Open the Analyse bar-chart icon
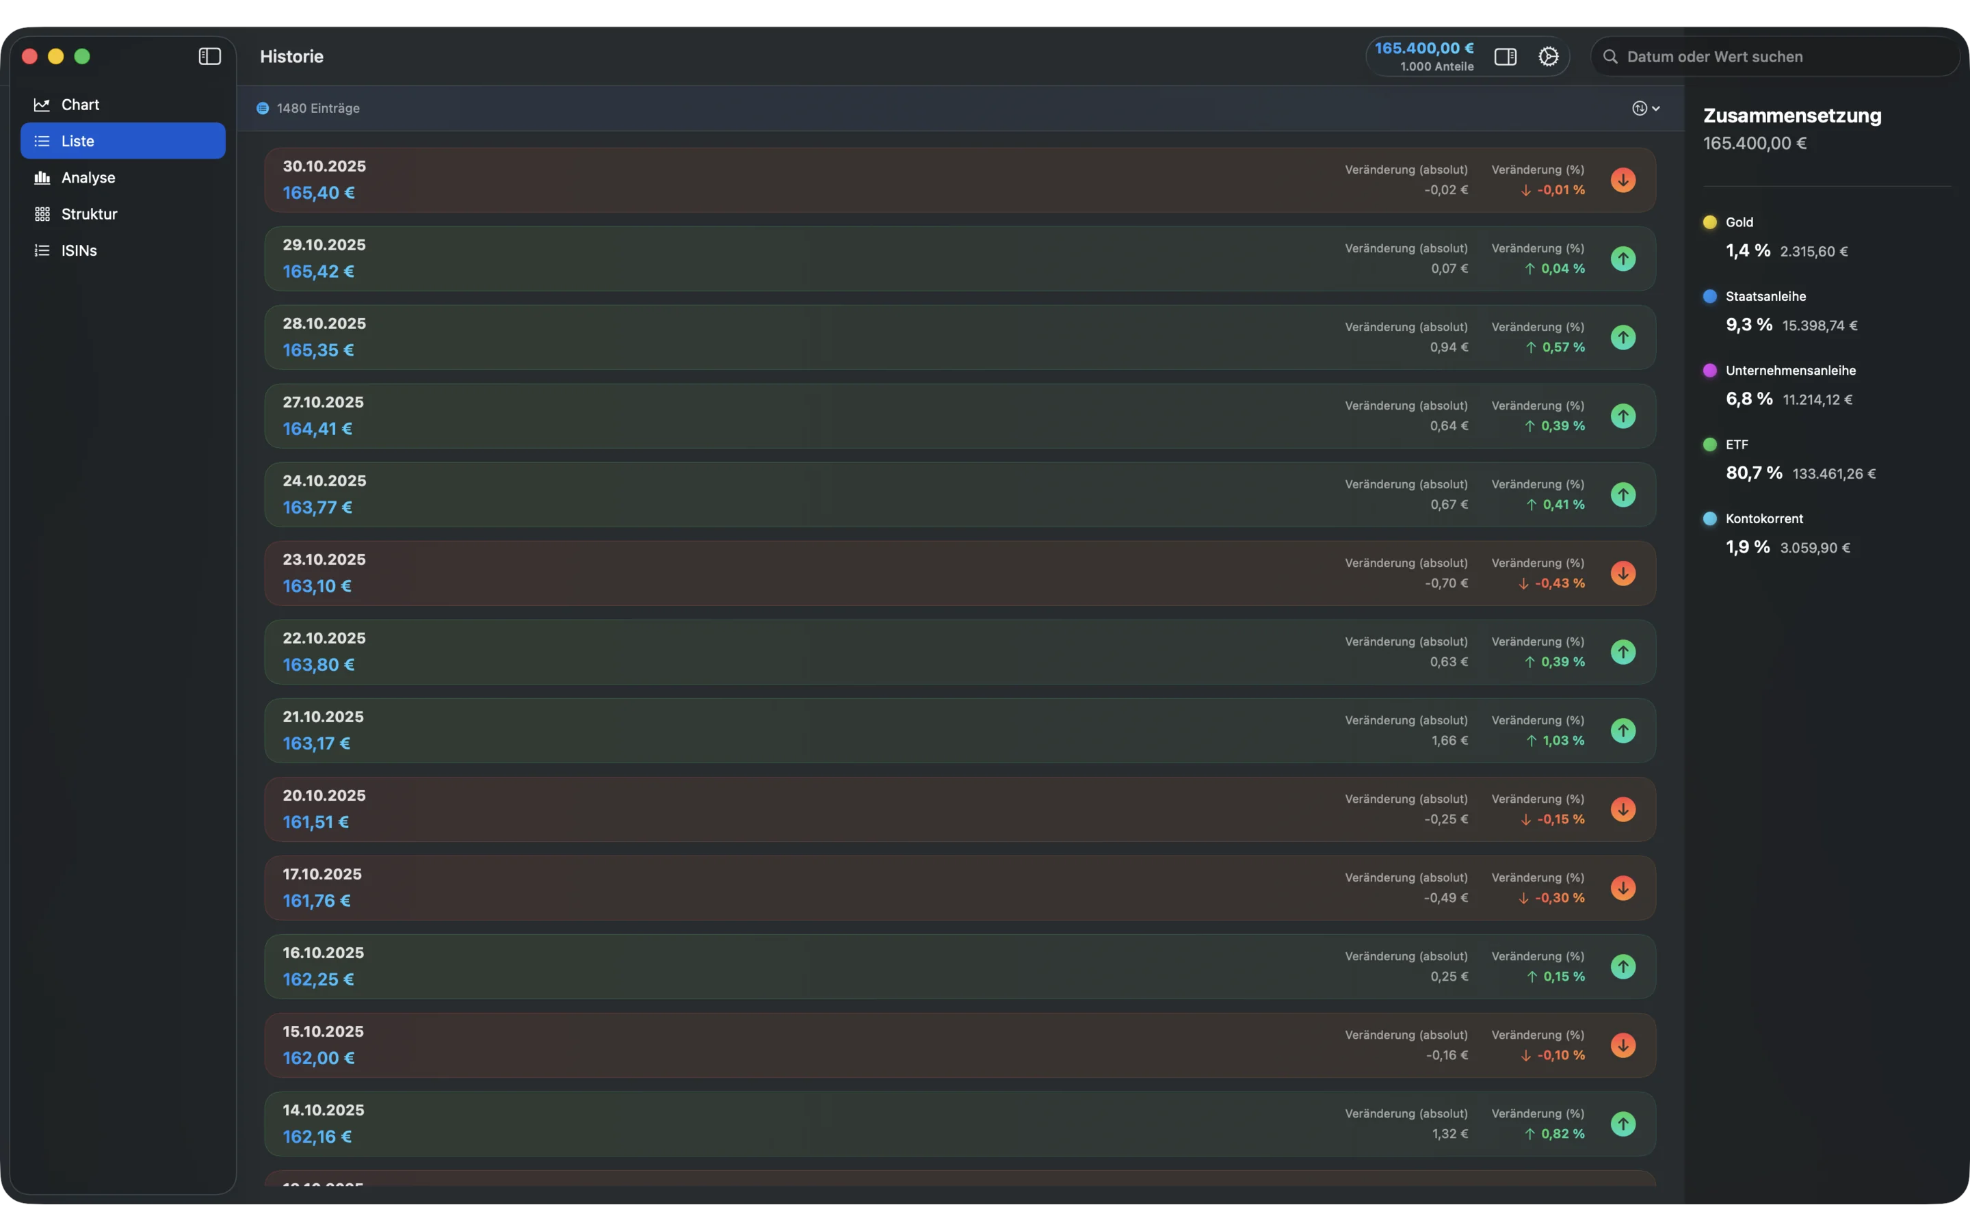 (42, 176)
